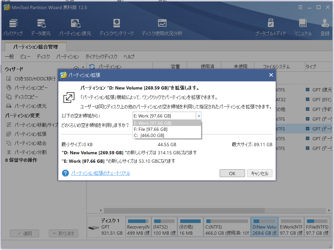Launch the データ復元 data recovery tool
The image size is (334, 250).
(x=41, y=27)
